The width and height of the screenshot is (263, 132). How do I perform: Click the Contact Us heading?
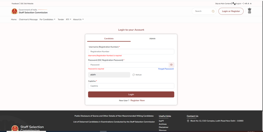coord(192,116)
